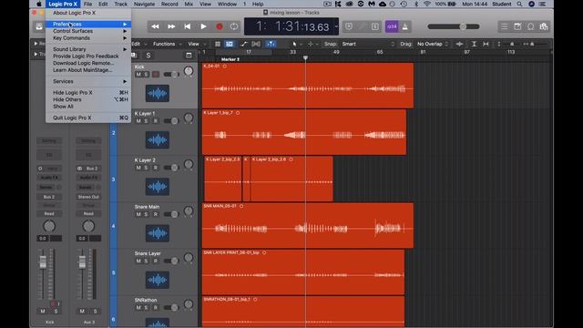Toggle the automation curve icon
The width and height of the screenshot is (583, 328).
point(243,44)
